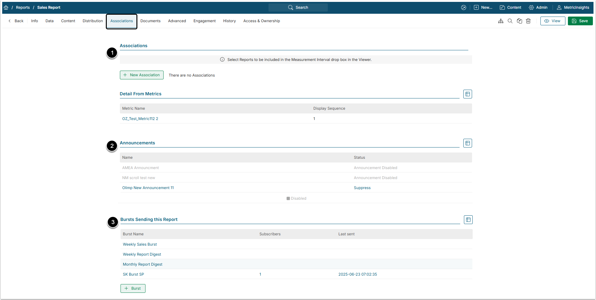The image size is (596, 300).
Task: Delete the report using trash icon
Action: (528, 21)
